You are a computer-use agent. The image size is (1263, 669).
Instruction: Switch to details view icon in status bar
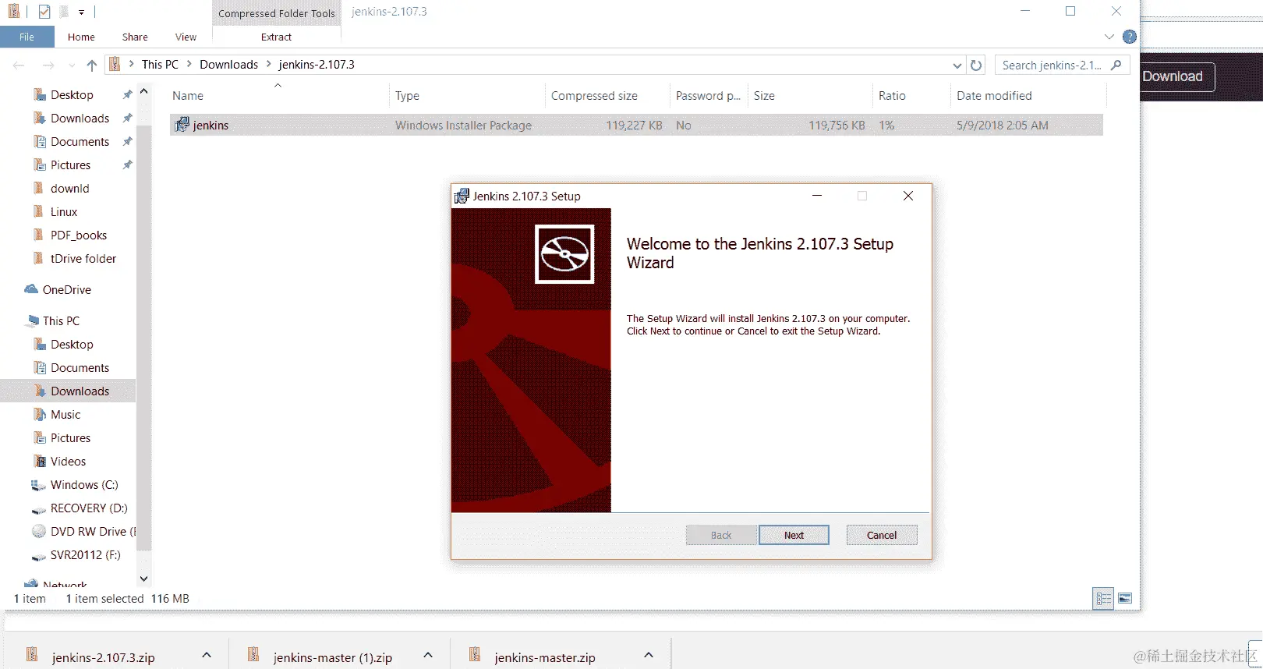tap(1103, 599)
